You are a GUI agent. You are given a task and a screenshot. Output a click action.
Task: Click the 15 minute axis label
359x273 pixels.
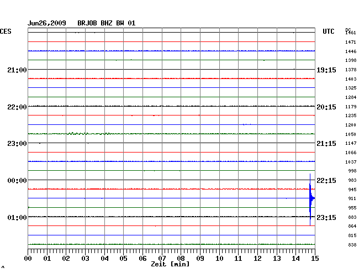click(315, 259)
